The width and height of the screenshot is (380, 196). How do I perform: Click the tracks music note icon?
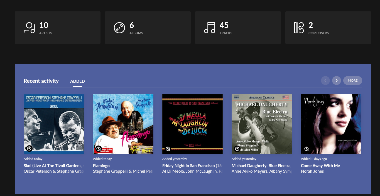(210, 28)
